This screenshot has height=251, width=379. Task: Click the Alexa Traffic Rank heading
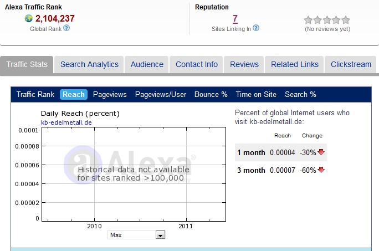click(33, 7)
